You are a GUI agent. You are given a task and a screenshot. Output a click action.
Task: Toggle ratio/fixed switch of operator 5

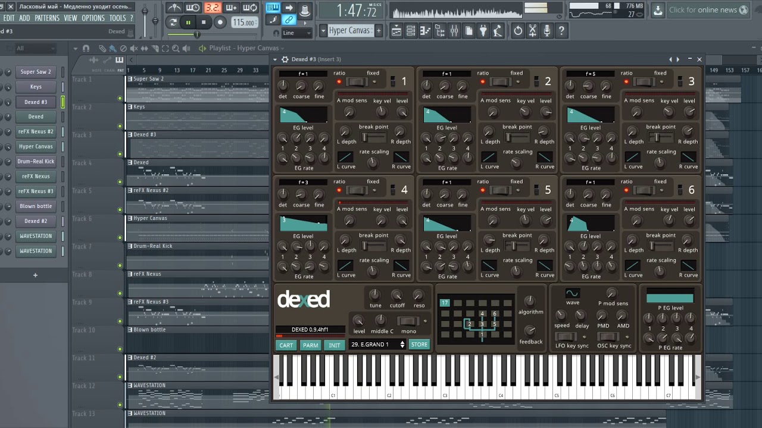(501, 191)
